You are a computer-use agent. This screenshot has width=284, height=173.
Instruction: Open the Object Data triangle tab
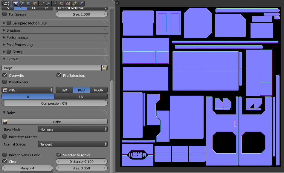tap(54, 4)
